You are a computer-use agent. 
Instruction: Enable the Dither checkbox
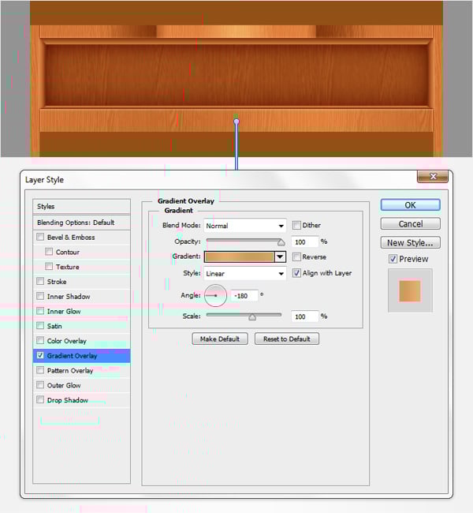tap(297, 226)
